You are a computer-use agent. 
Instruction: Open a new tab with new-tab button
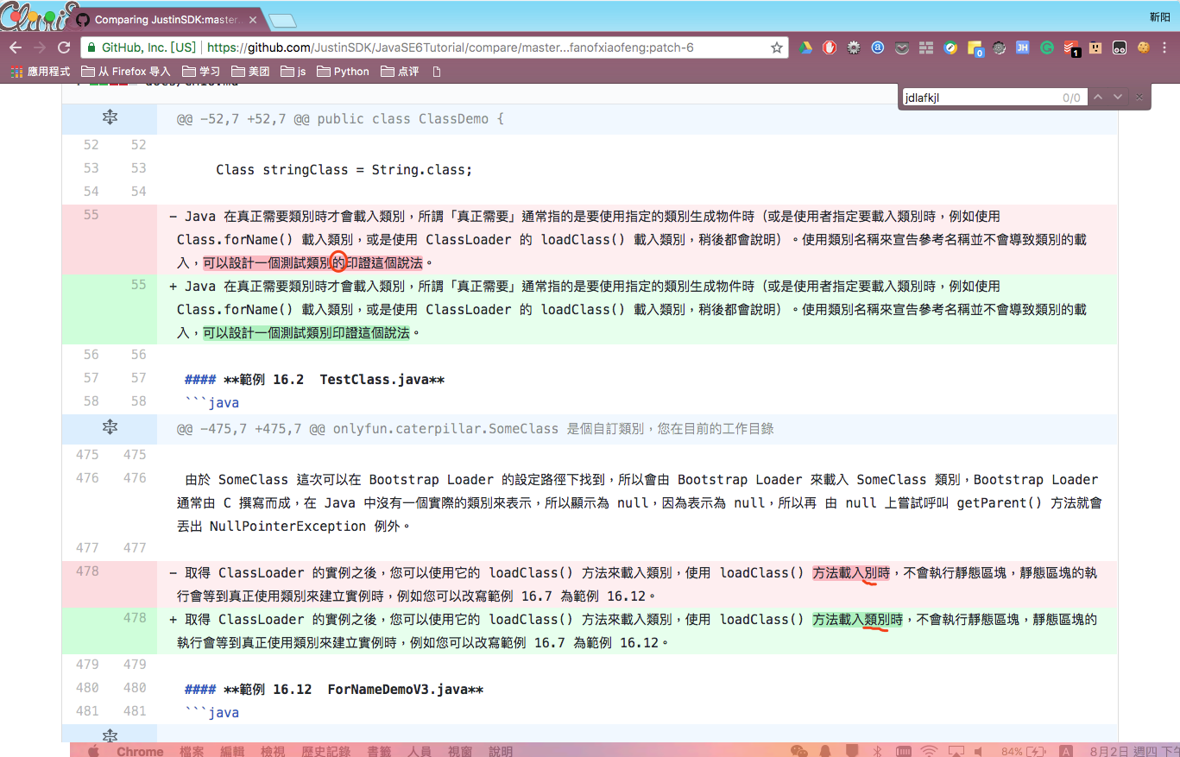coord(282,20)
